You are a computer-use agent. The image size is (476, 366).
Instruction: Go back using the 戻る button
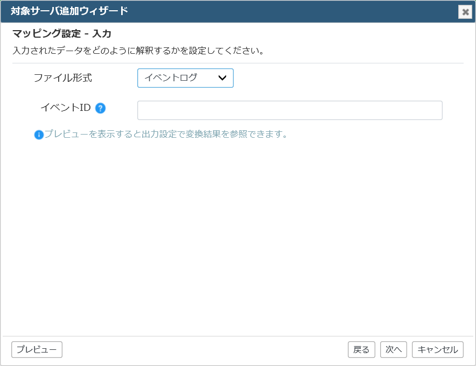pyautogui.click(x=361, y=350)
